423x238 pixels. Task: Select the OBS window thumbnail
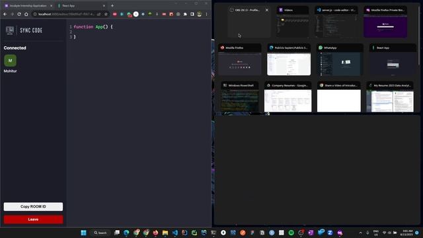(x=249, y=22)
